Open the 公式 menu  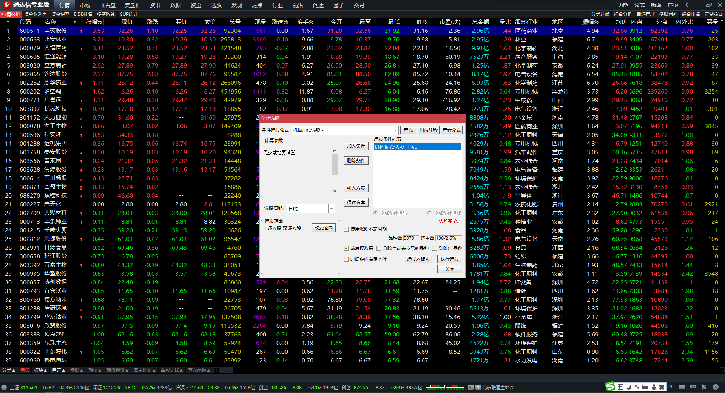[639, 5]
